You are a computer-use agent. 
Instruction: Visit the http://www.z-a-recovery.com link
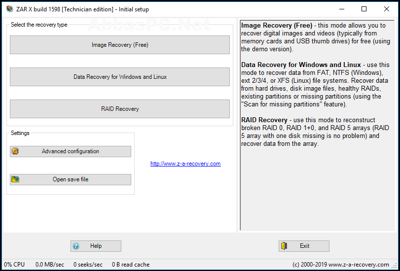[185, 164]
